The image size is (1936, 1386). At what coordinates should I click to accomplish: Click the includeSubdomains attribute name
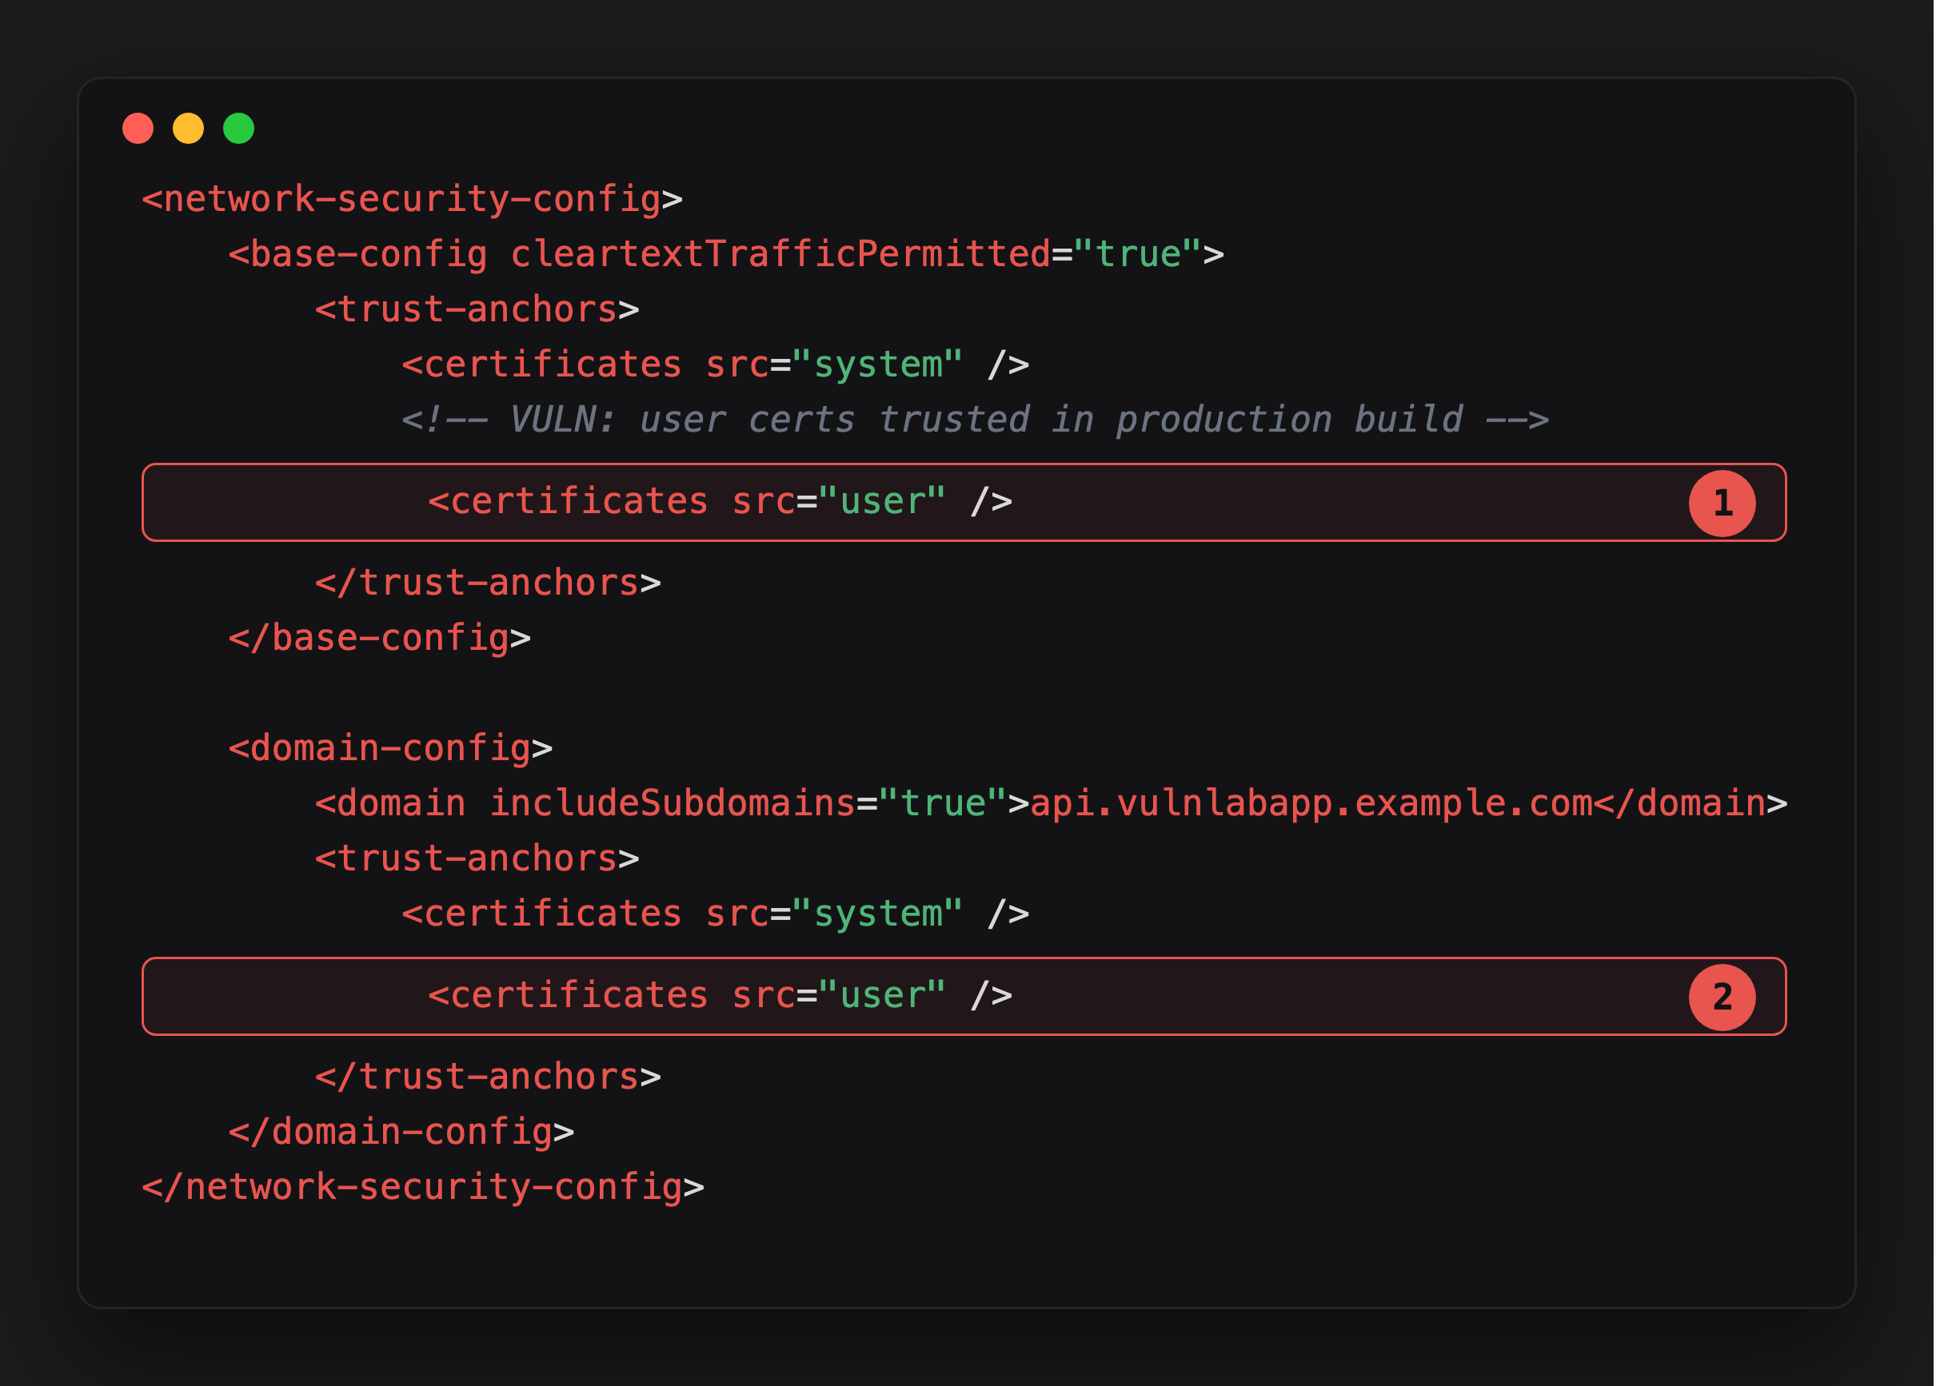(673, 804)
